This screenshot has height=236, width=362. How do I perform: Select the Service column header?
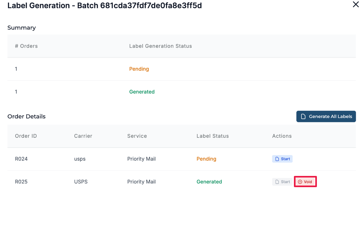137,136
